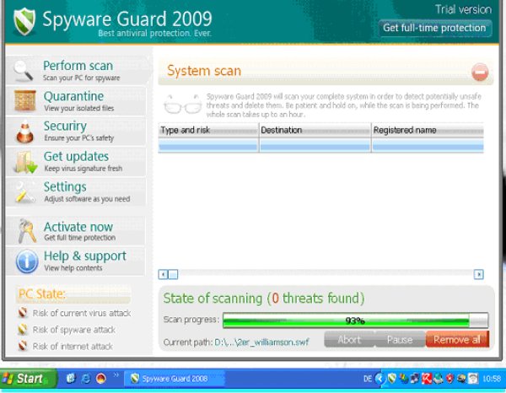Click the Scan progress bar
The width and height of the screenshot is (506, 393).
[355, 320]
